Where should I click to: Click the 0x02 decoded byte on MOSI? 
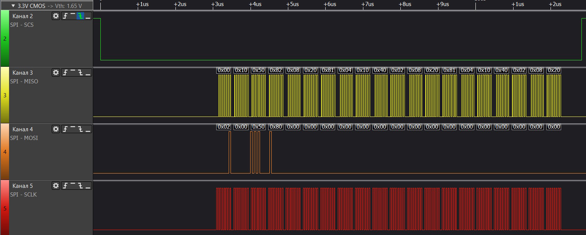pos(224,127)
